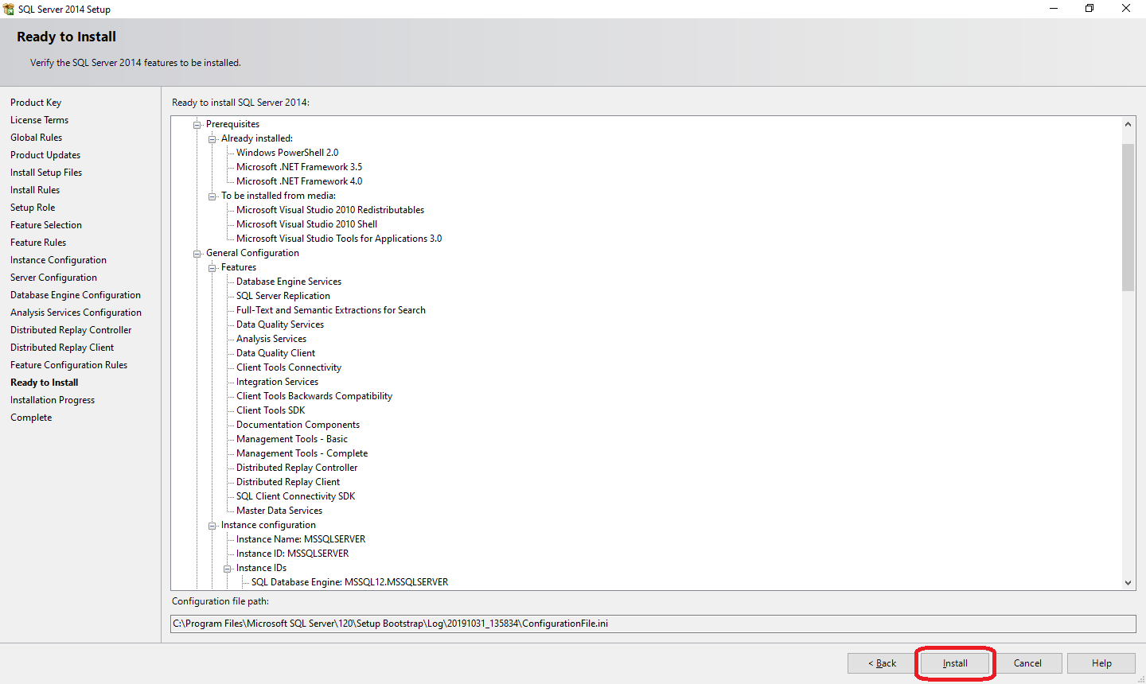Click scrollbar up arrow in tree view
The image size is (1146, 684).
click(1128, 124)
